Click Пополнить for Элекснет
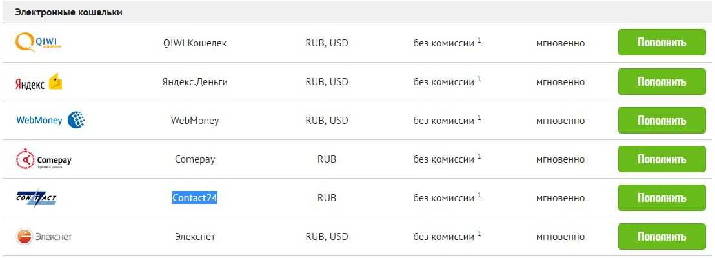715x260 pixels. pos(661,237)
